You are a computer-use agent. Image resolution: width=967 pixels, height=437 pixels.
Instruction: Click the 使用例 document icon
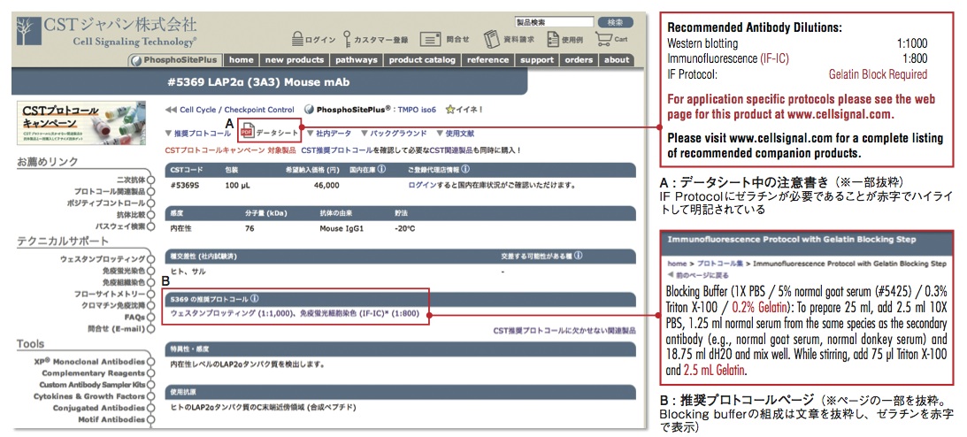click(553, 39)
